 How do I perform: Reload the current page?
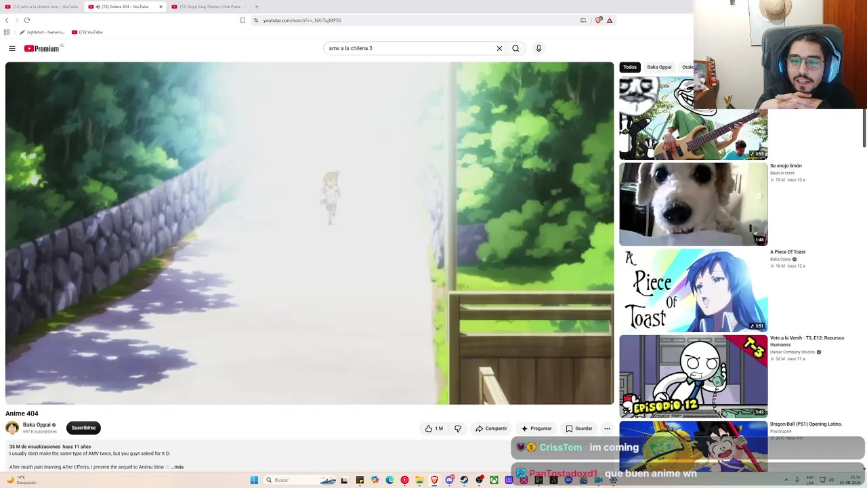pos(27,20)
